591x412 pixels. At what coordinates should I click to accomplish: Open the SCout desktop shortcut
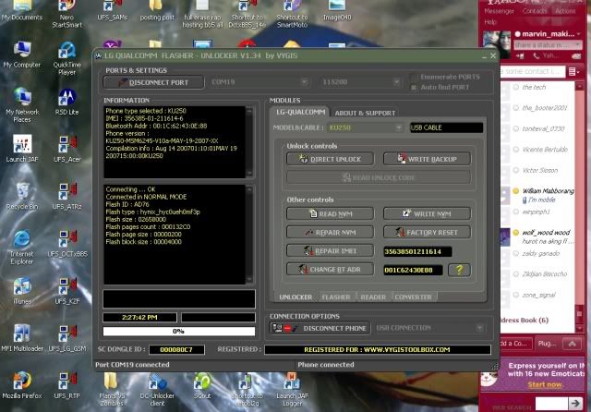coord(202,385)
